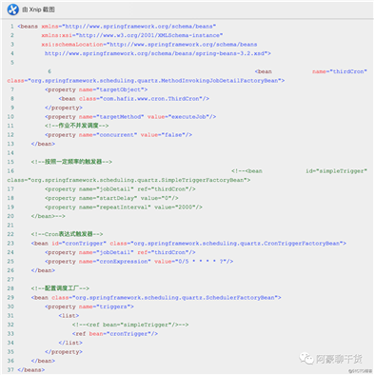This screenshot has height=375, width=374.
Task: Click id="simpleTrigger" attribute on line 16
Action: pos(336,171)
